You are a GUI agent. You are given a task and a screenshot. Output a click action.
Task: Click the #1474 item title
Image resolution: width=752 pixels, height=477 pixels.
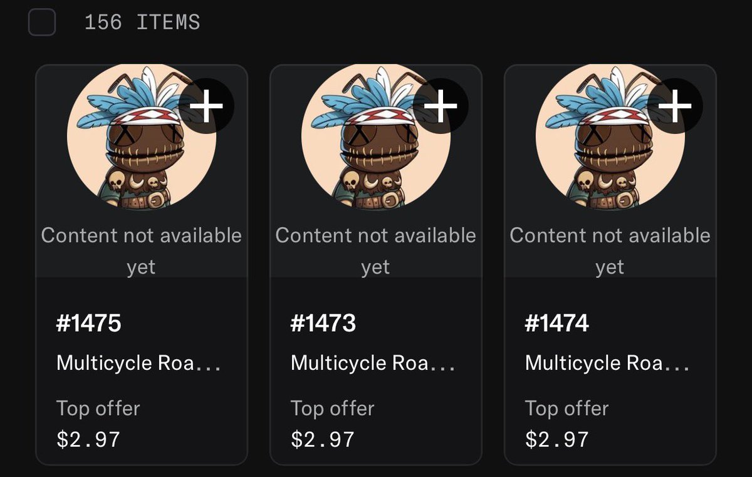[x=558, y=324]
